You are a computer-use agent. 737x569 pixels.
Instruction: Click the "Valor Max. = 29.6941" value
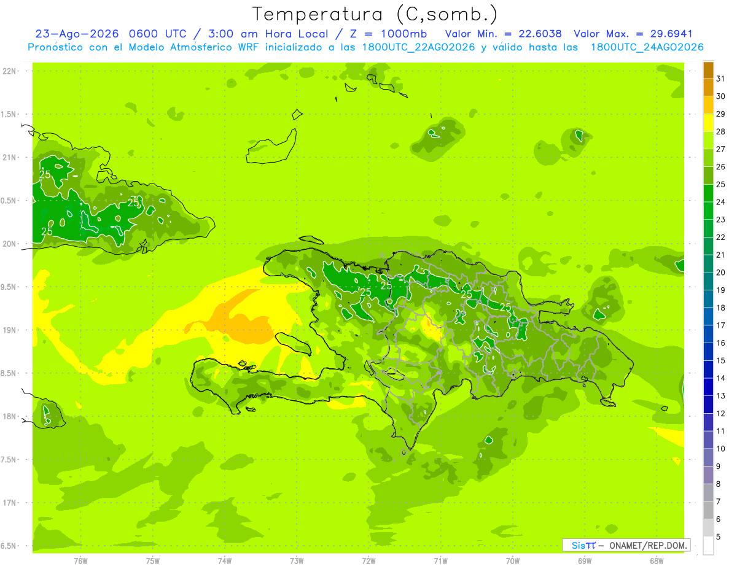click(633, 34)
